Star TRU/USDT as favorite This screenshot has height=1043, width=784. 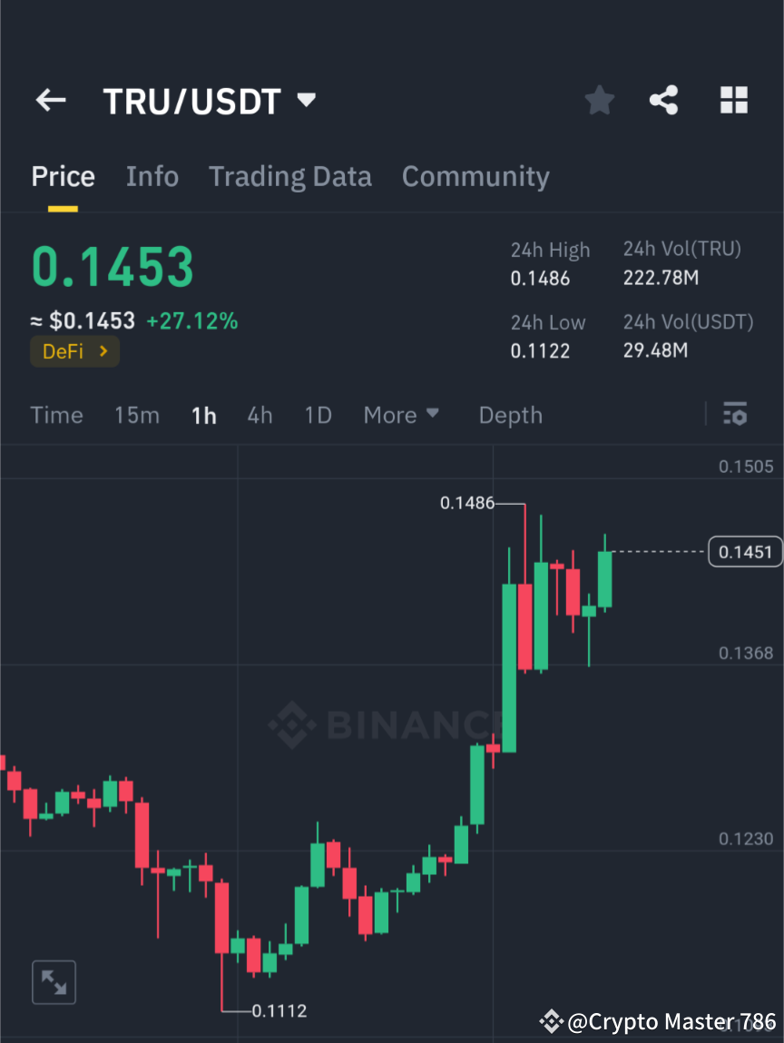coord(599,100)
